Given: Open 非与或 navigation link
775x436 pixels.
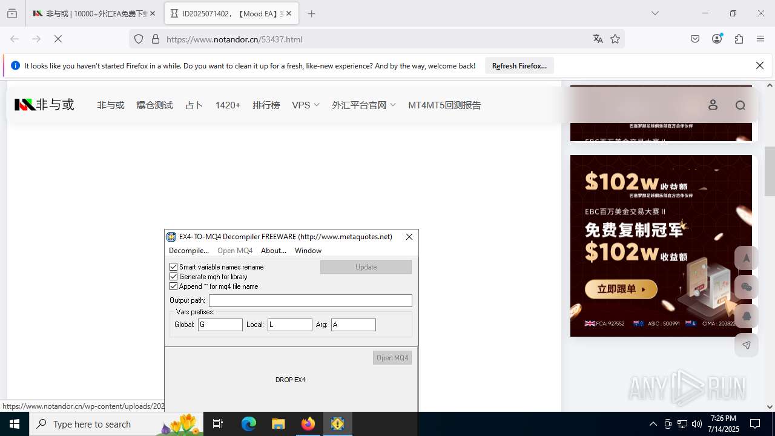Looking at the screenshot, I should pyautogui.click(x=111, y=105).
